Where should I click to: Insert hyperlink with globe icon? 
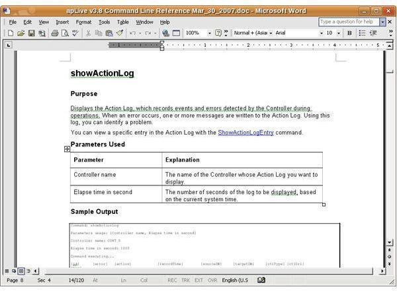[165, 33]
